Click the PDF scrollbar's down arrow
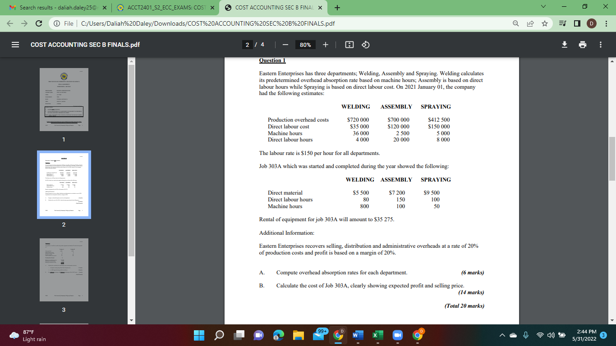The width and height of the screenshot is (616, 346). click(x=612, y=321)
